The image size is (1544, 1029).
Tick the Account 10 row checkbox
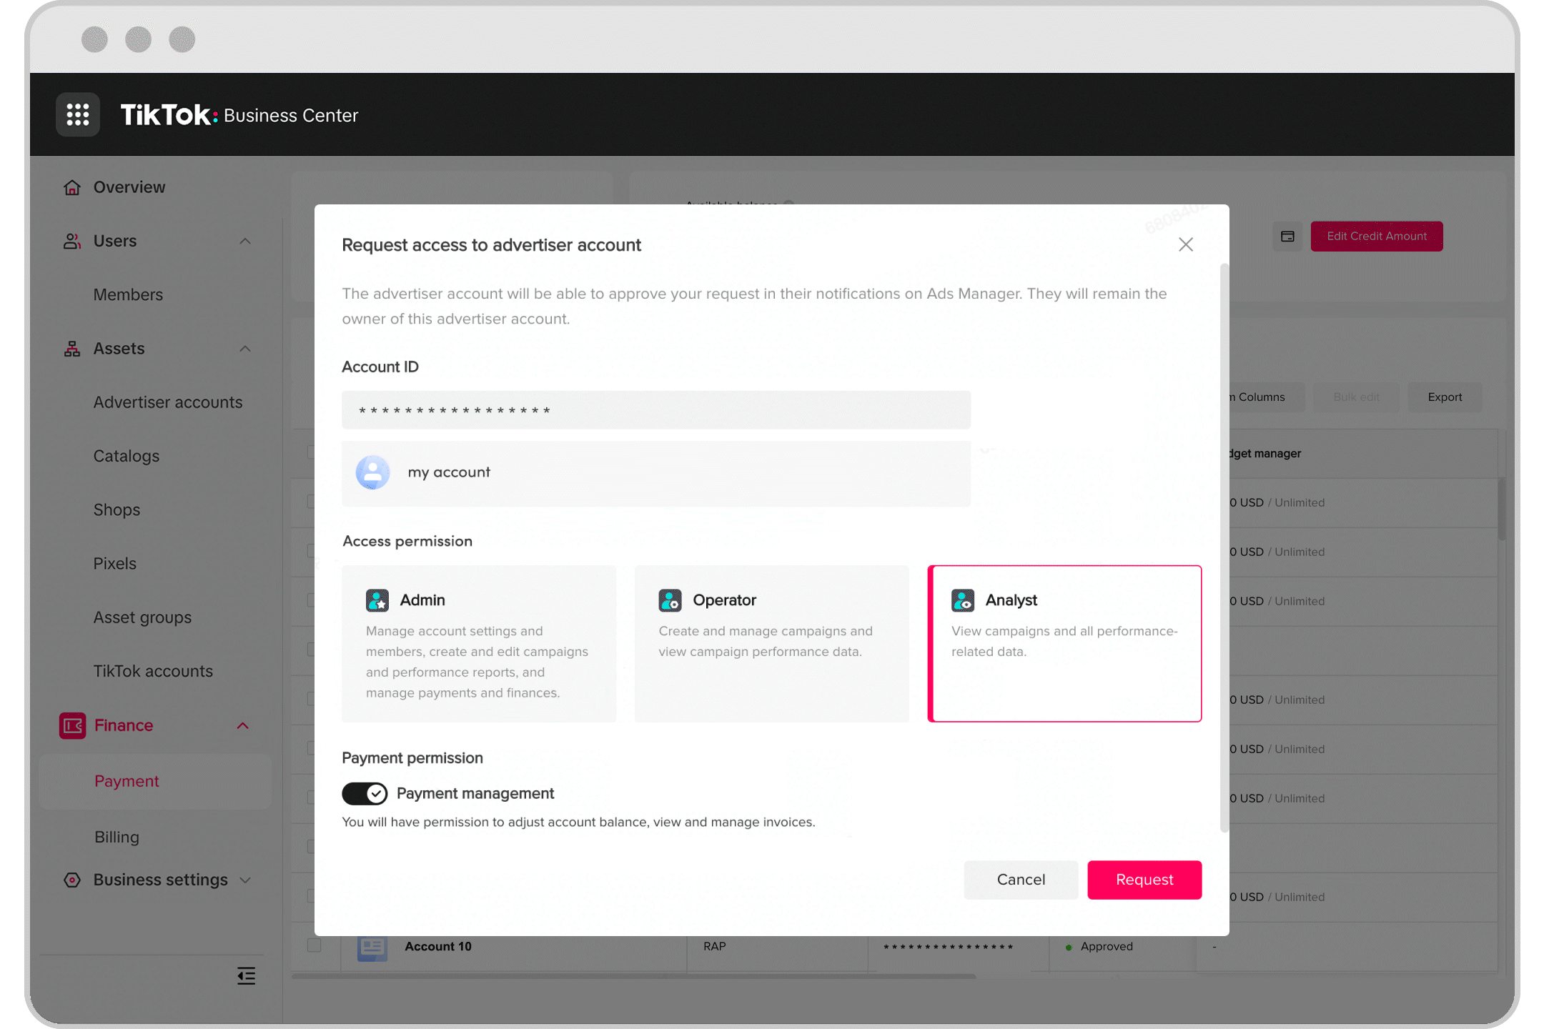coord(314,945)
